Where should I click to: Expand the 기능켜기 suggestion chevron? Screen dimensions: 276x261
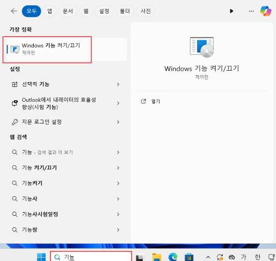(118, 183)
